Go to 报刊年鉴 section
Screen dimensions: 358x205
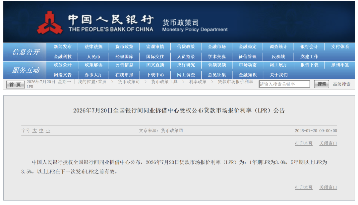[x=340, y=65]
